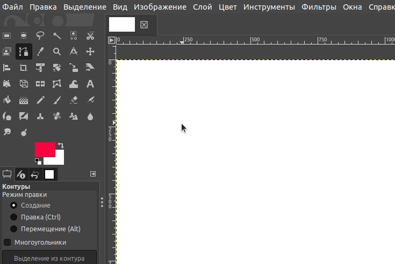Select the Align tool
Viewport: 395px width, 264px height.
coord(7,68)
